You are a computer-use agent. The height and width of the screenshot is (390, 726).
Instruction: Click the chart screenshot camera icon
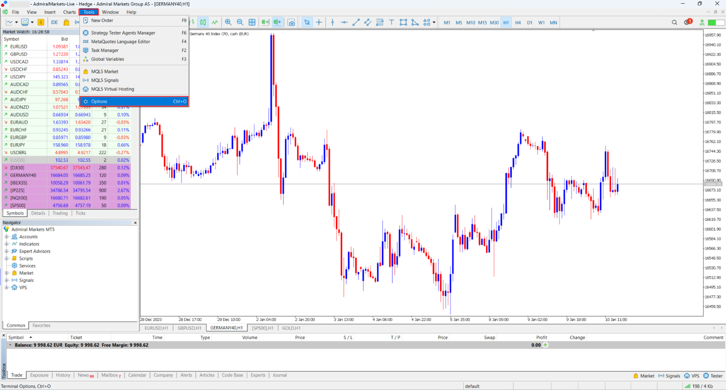click(291, 22)
